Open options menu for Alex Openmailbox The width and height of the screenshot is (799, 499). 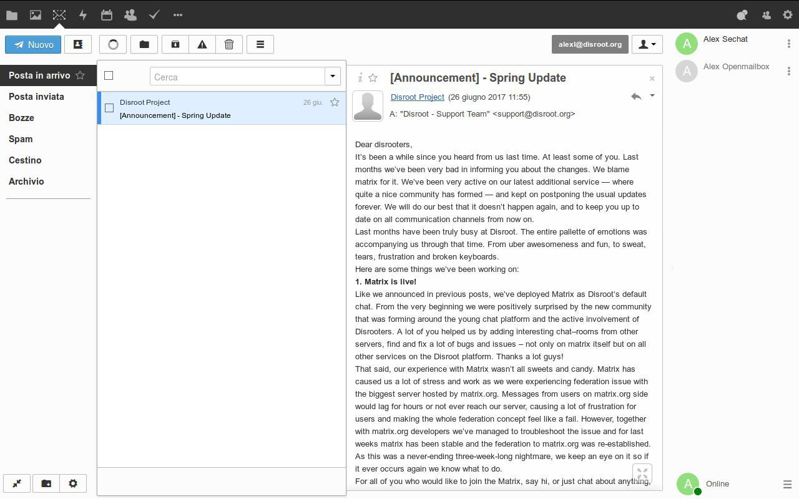click(789, 71)
